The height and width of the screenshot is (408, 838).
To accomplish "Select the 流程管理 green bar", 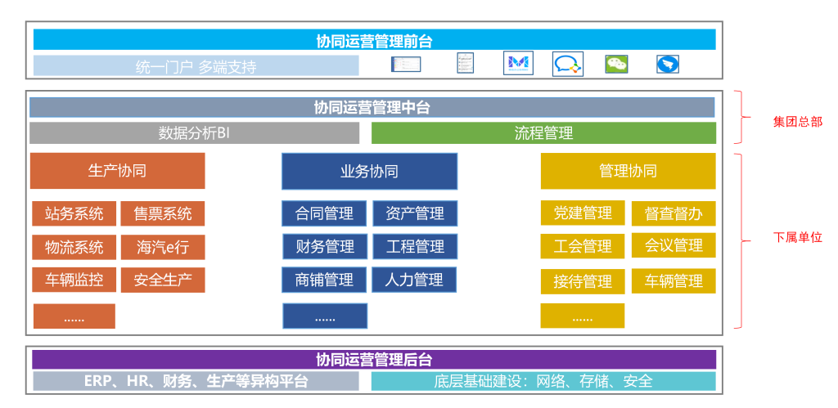I will pyautogui.click(x=543, y=133).
